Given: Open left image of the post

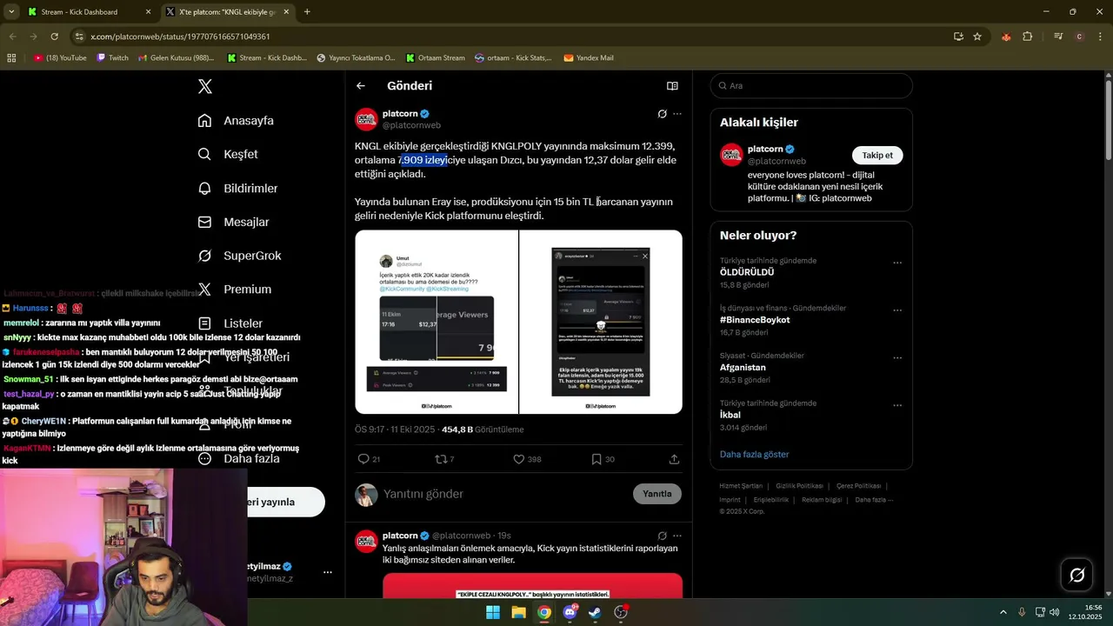Looking at the screenshot, I should pyautogui.click(x=437, y=322).
